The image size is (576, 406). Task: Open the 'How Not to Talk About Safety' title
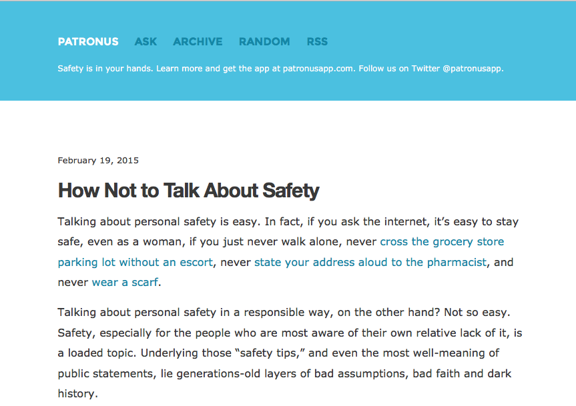(188, 191)
